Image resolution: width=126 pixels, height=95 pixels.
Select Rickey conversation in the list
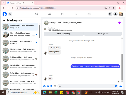click(20, 27)
